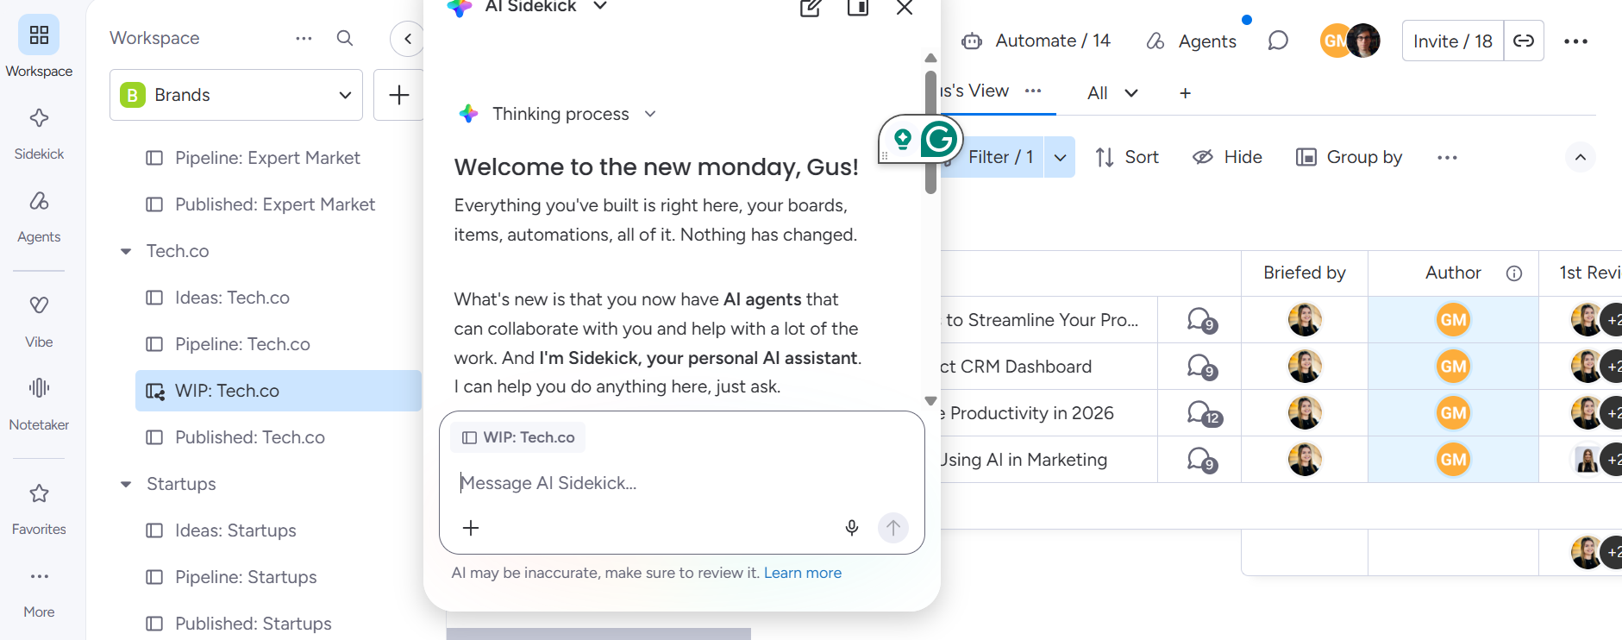Open Published: Tech.co board

[250, 437]
